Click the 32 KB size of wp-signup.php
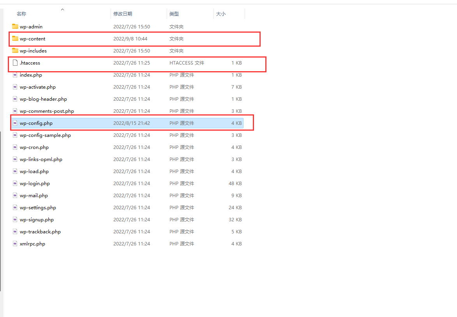 click(235, 220)
